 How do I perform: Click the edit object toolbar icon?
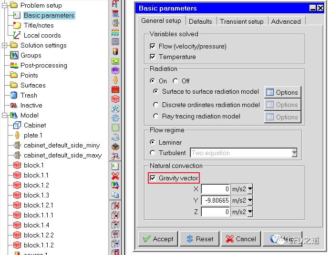tap(115, 167)
